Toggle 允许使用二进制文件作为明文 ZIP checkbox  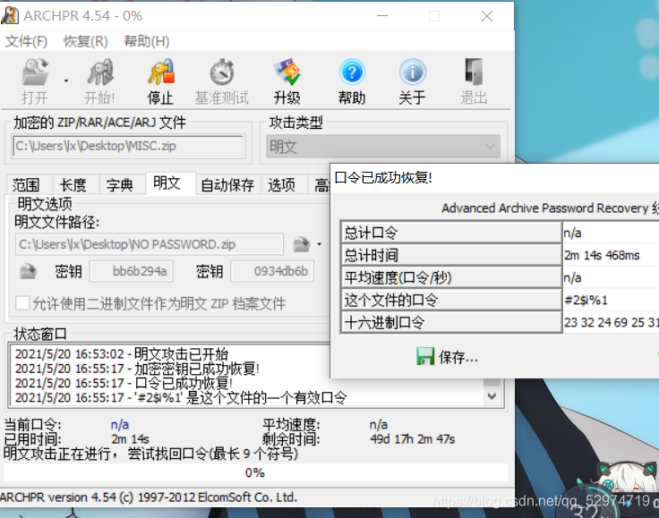click(22, 303)
